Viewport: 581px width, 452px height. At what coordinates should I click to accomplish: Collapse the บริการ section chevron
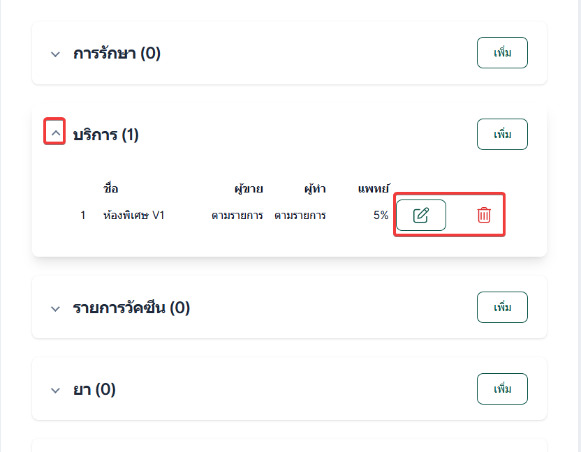click(x=56, y=132)
